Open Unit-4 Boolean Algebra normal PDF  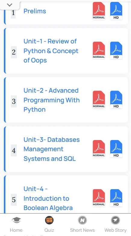(x=99, y=198)
